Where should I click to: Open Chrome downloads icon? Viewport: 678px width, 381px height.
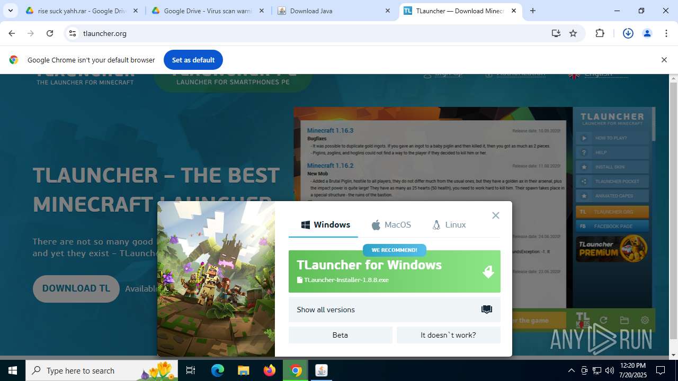point(628,33)
